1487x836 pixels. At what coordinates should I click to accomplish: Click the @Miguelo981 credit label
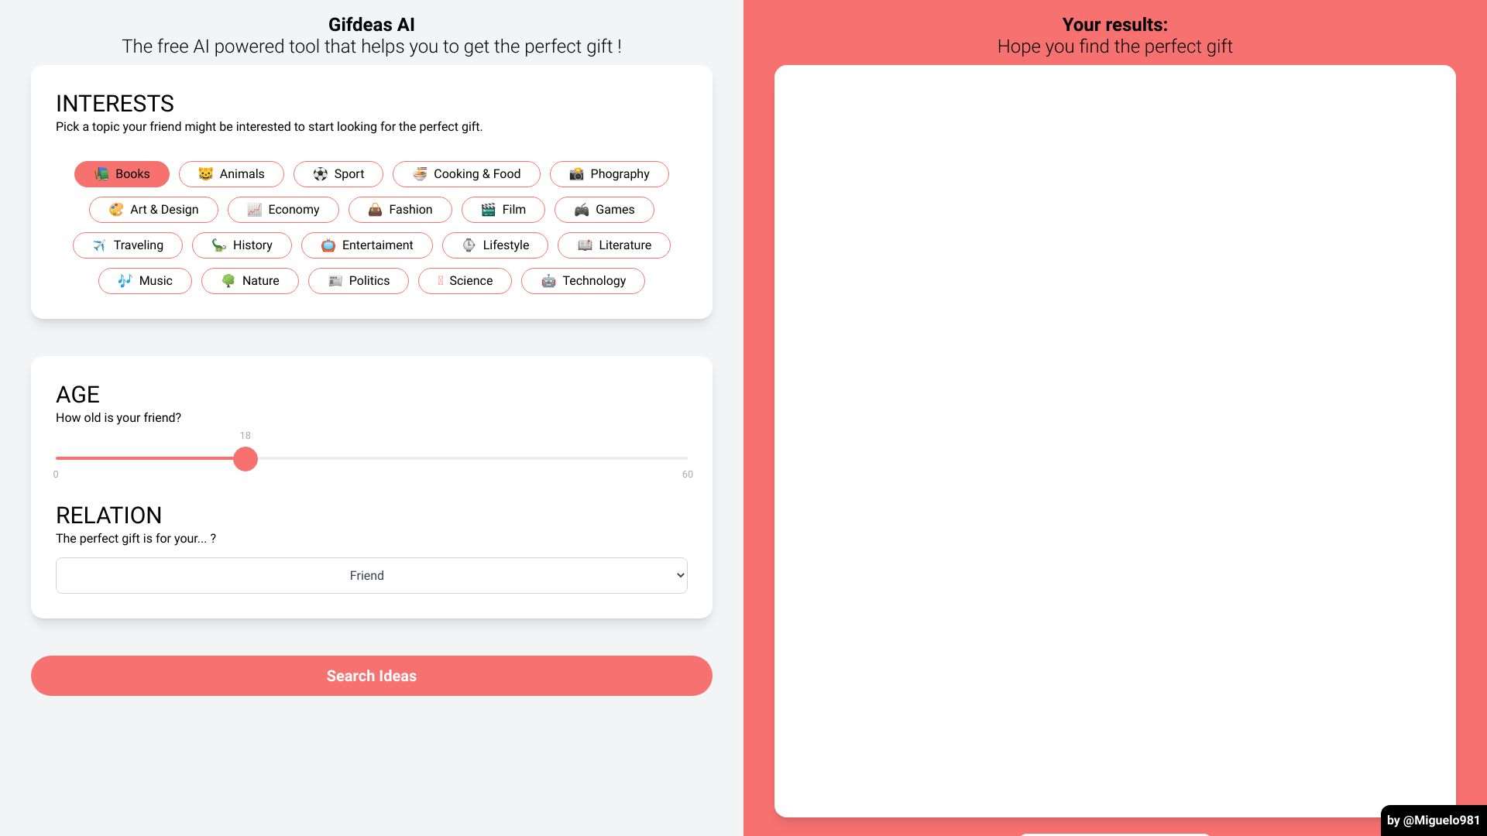click(x=1434, y=819)
